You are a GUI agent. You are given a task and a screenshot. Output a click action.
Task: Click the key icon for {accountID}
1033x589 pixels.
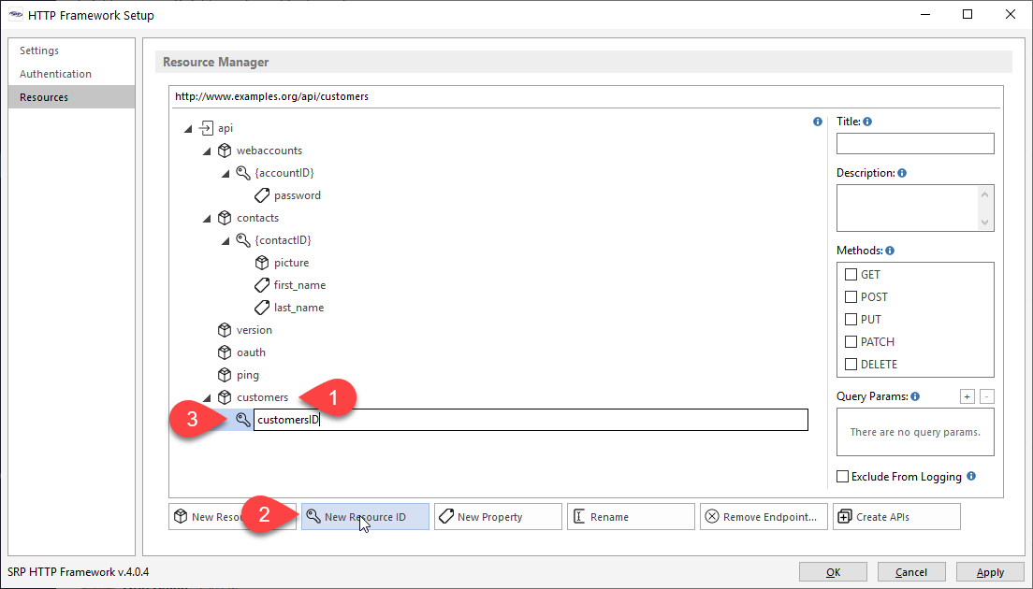[243, 173]
